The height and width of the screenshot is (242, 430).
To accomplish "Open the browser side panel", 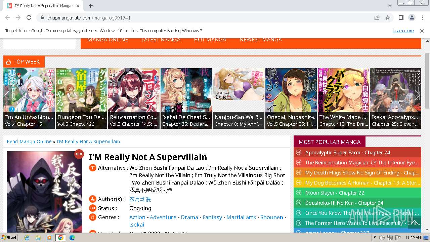I will point(401,17).
